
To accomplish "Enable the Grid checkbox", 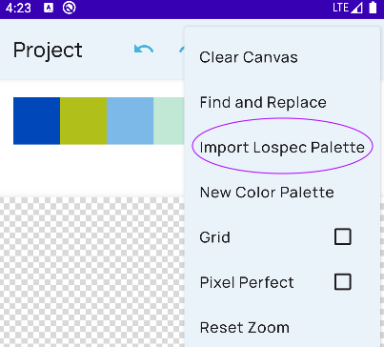I will [343, 236].
